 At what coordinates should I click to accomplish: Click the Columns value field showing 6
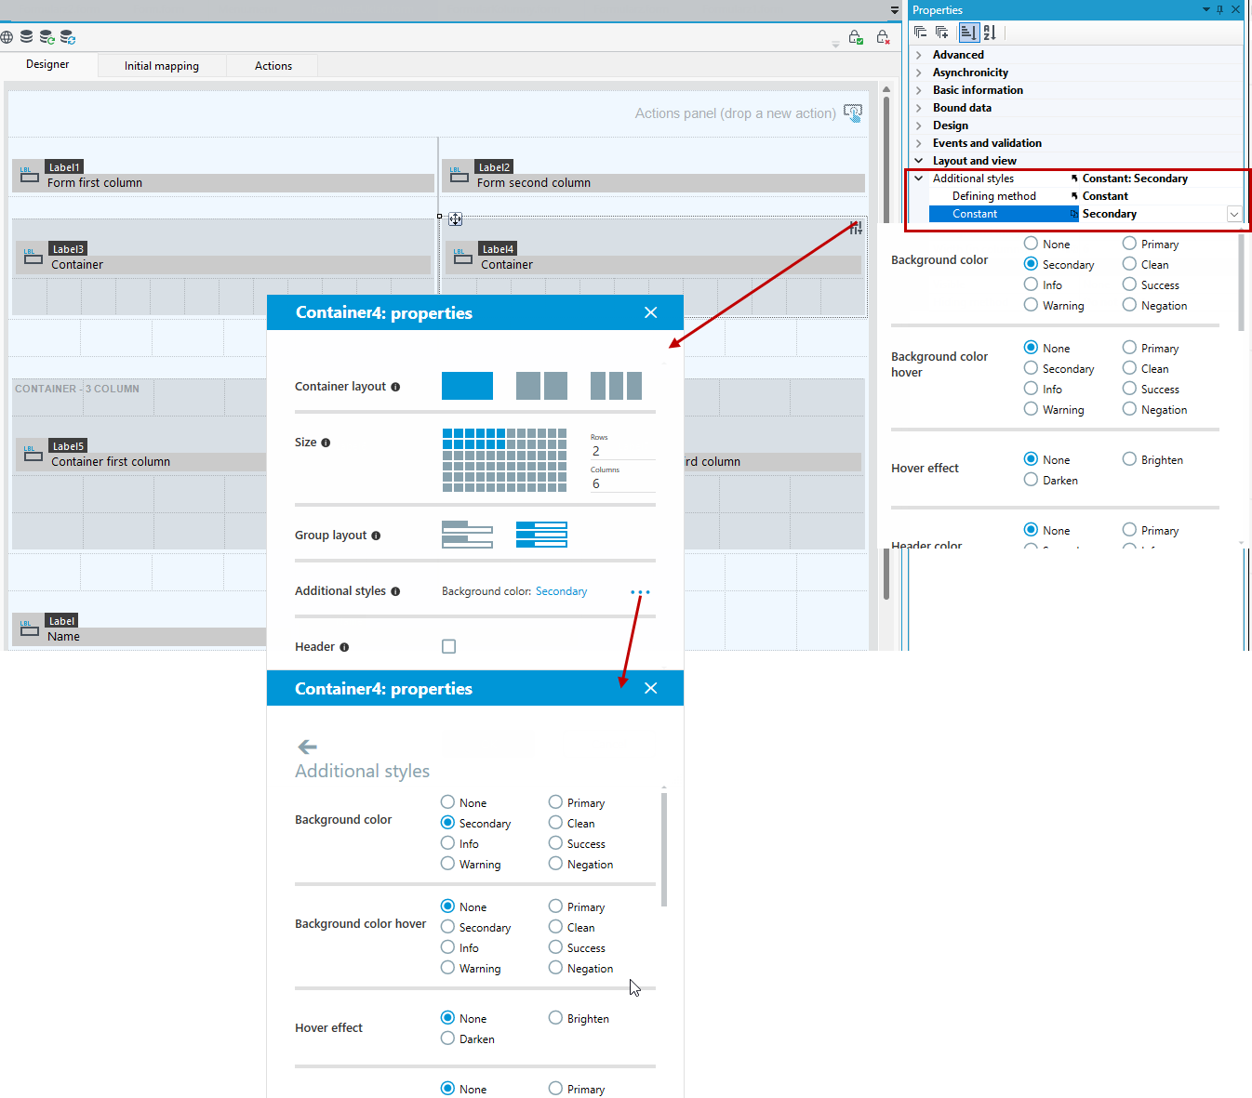click(622, 483)
